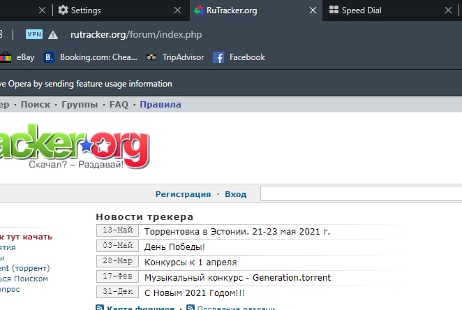Click the RSS icon beside Последние раздачи
Viewport: 462px width, 310px height.
click(x=191, y=307)
